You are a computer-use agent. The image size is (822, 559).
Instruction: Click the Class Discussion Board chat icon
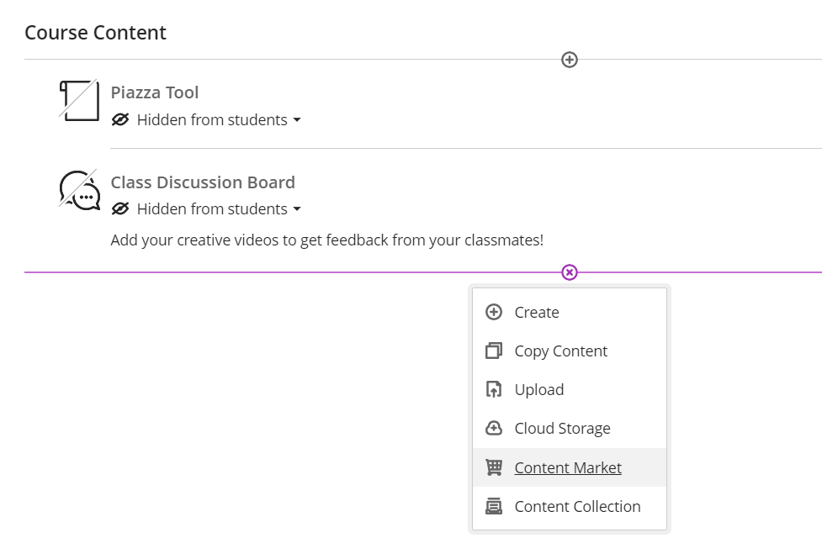coord(79,189)
